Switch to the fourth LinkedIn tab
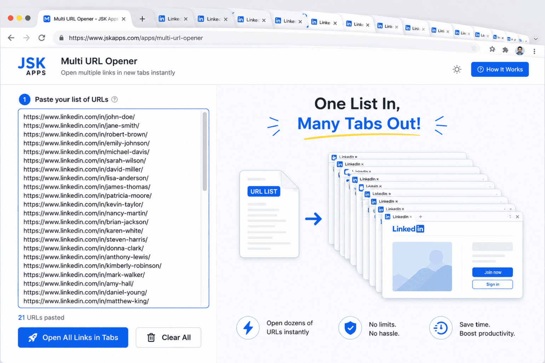 click(289, 21)
